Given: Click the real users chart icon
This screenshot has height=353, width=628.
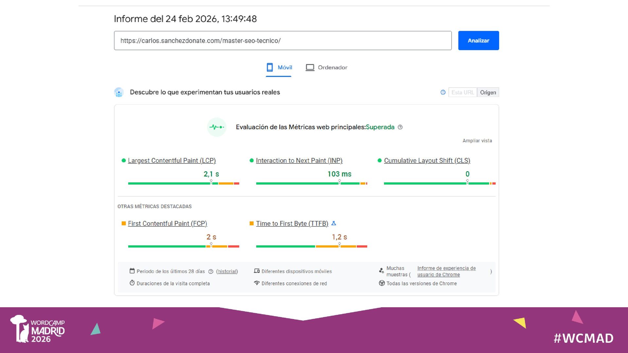Looking at the screenshot, I should [x=119, y=92].
